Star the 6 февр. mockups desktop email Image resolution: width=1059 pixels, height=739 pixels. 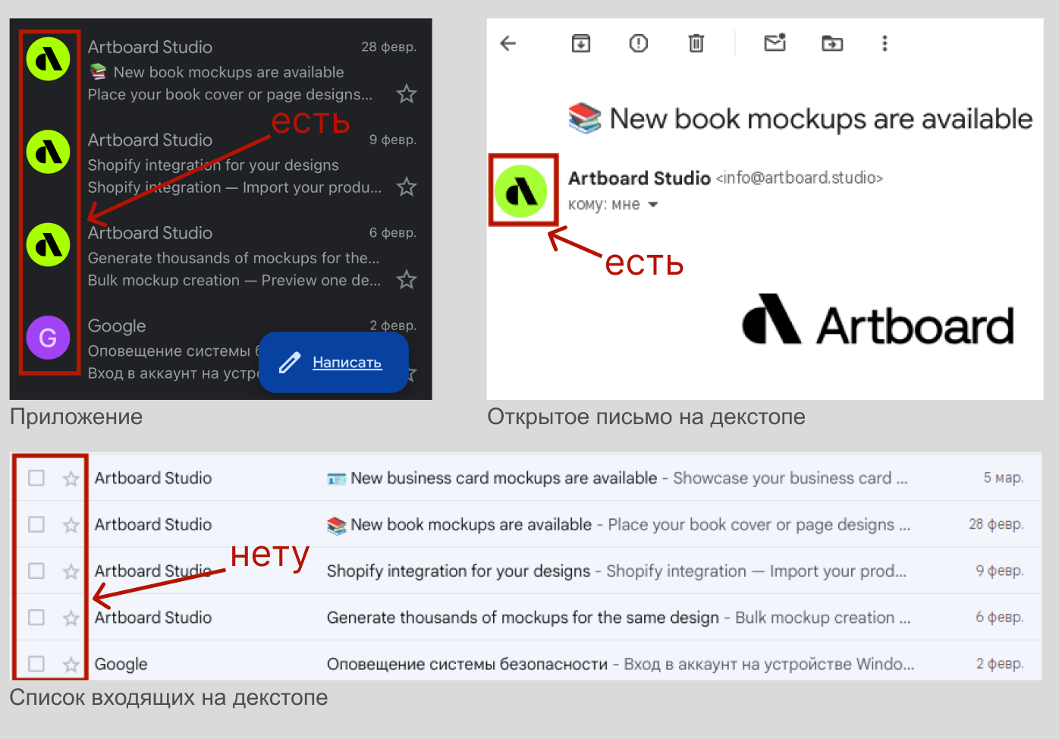coord(71,618)
